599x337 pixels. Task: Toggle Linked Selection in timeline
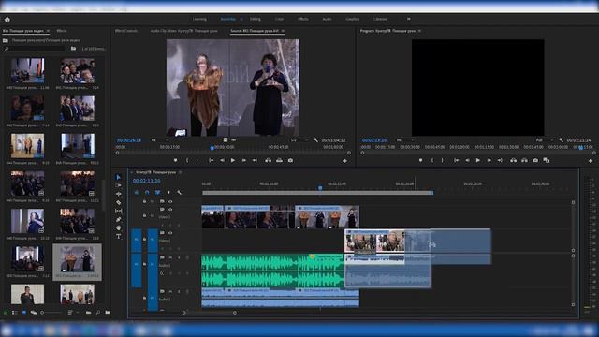(x=158, y=192)
